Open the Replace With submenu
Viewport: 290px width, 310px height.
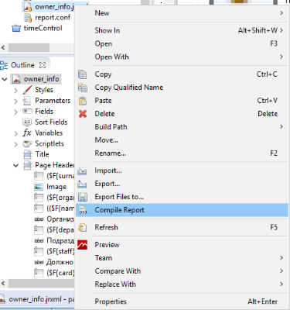click(x=182, y=284)
